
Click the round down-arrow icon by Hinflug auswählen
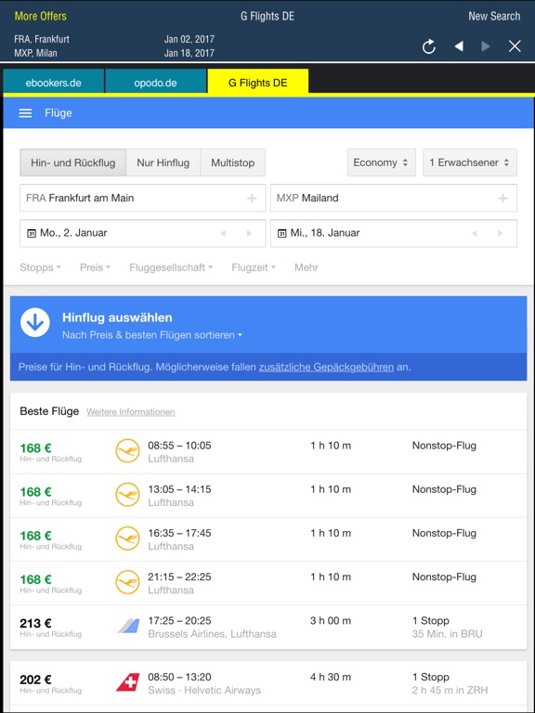[35, 322]
